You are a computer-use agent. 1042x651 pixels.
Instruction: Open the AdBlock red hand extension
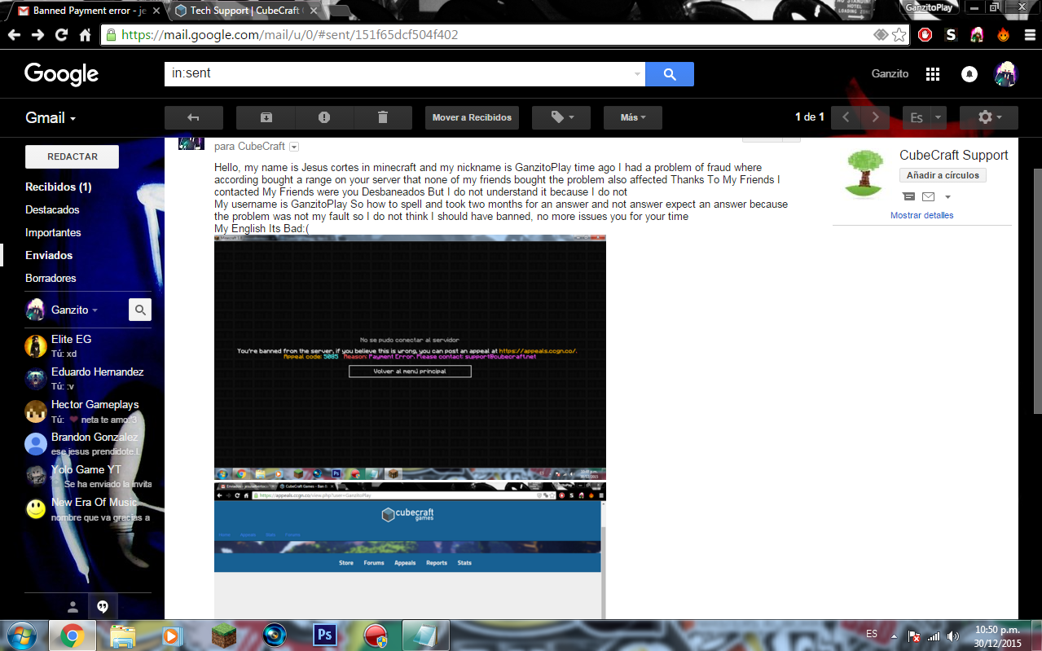click(925, 35)
